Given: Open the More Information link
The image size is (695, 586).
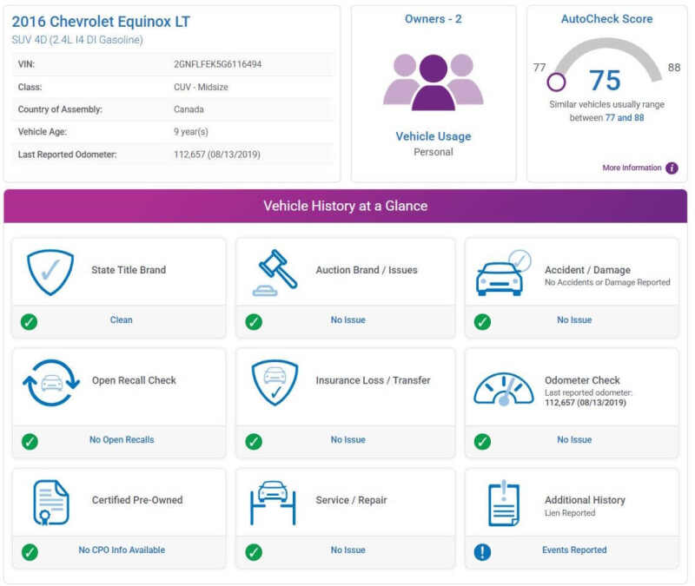Looking at the screenshot, I should coord(632,168).
